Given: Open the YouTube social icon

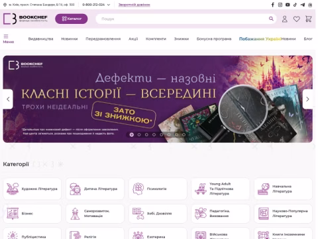Looking at the screenshot, I should 288,5.
